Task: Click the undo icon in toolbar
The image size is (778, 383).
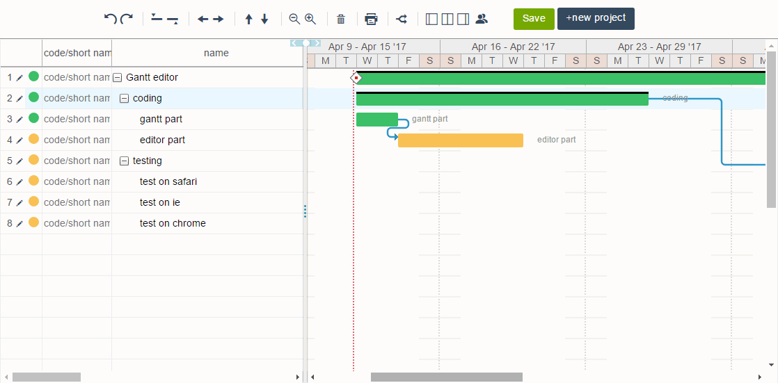Action: 110,19
